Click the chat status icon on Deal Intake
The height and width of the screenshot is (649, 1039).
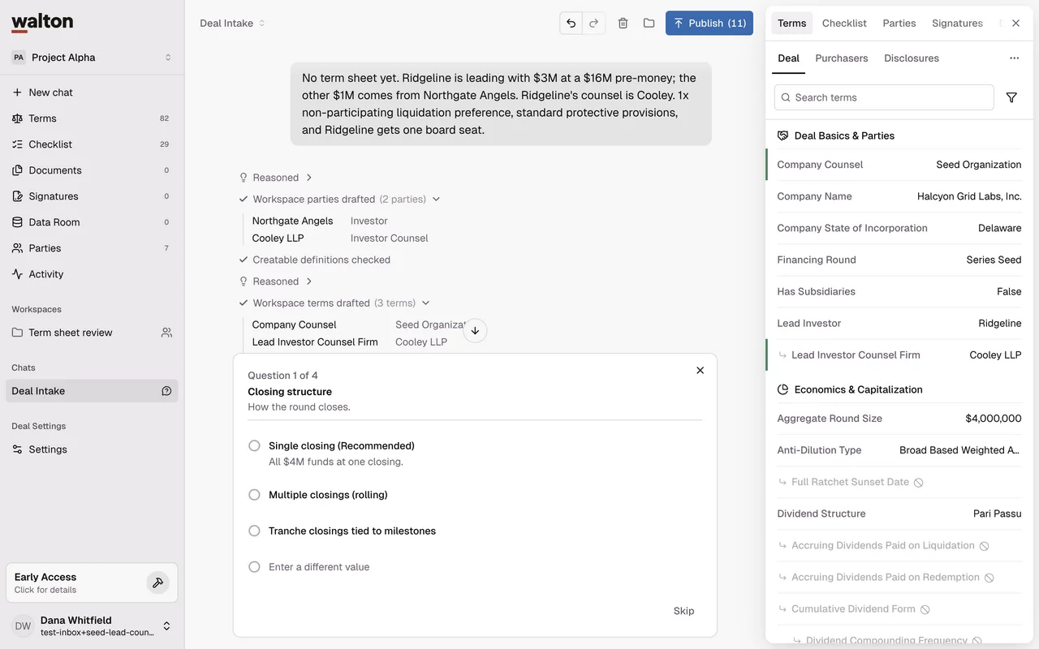click(166, 391)
